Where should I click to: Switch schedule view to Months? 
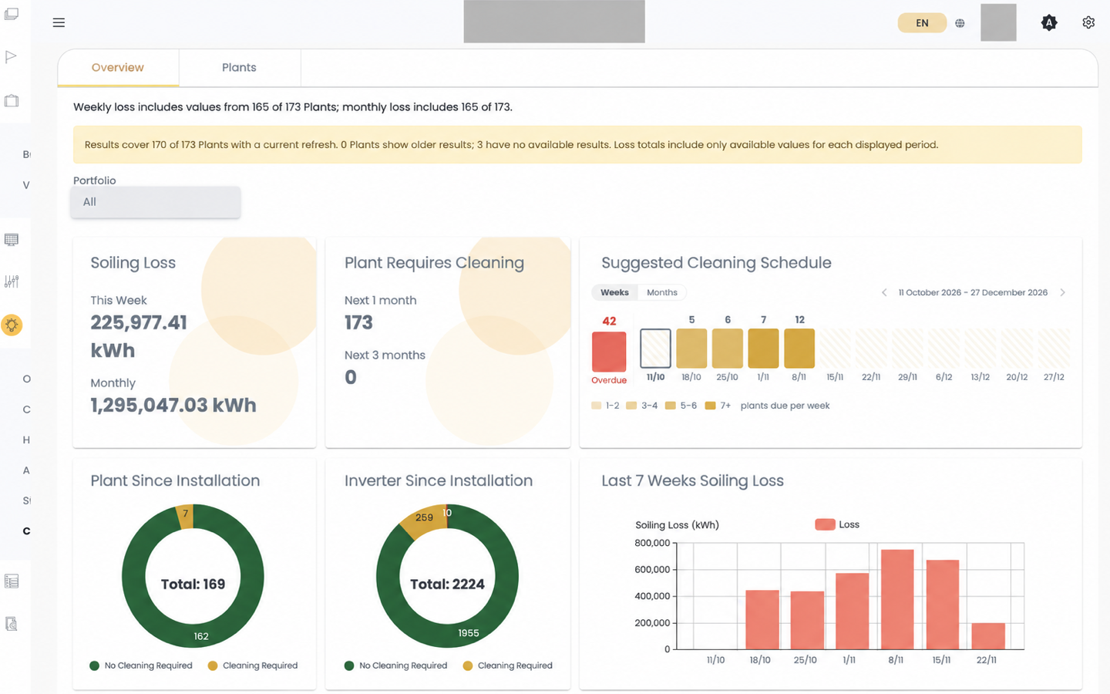point(662,292)
